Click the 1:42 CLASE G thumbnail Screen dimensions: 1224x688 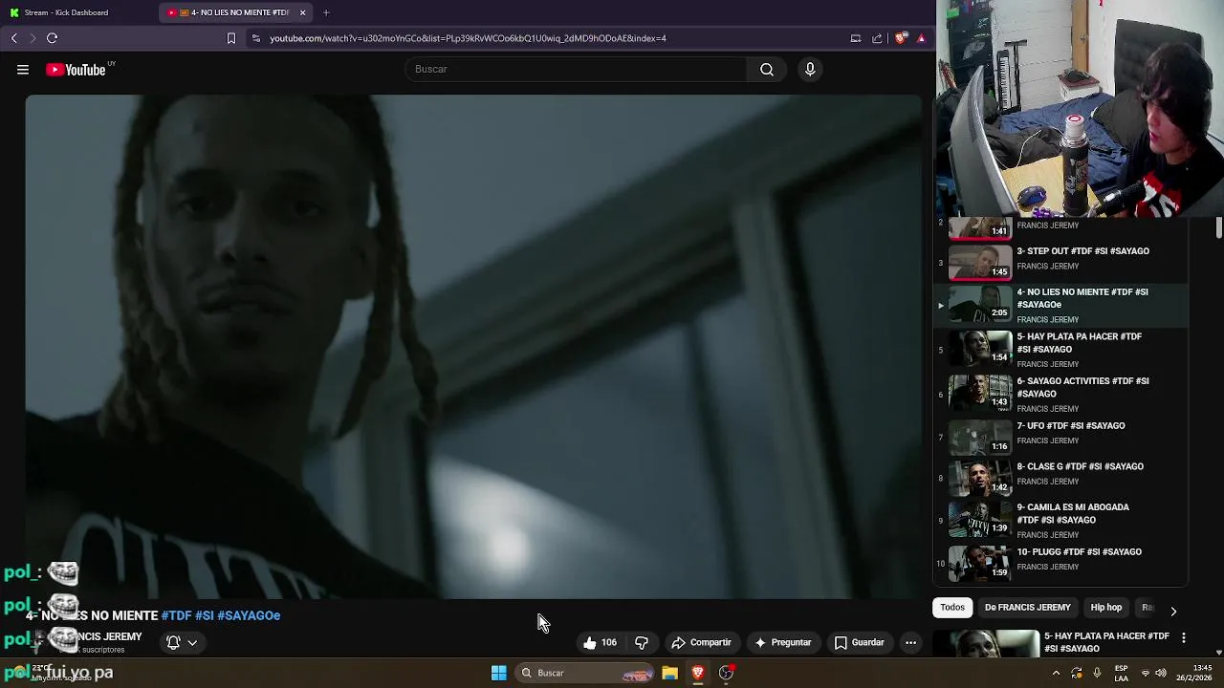(979, 477)
